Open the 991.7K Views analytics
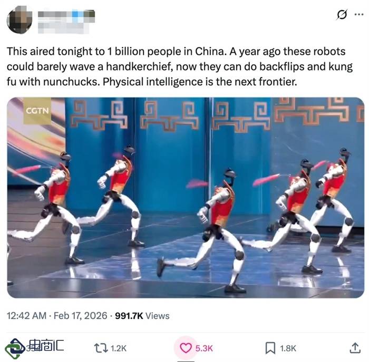 pos(142,316)
